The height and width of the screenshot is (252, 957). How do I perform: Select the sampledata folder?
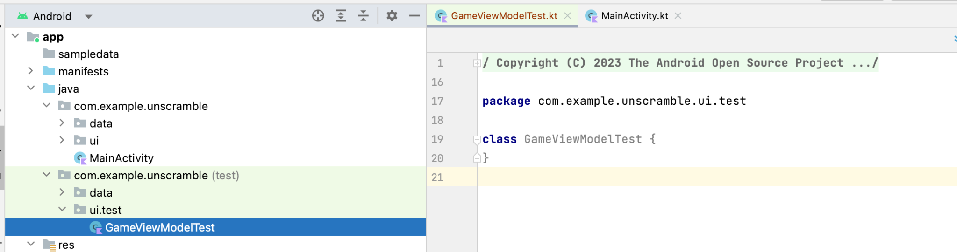(x=88, y=54)
